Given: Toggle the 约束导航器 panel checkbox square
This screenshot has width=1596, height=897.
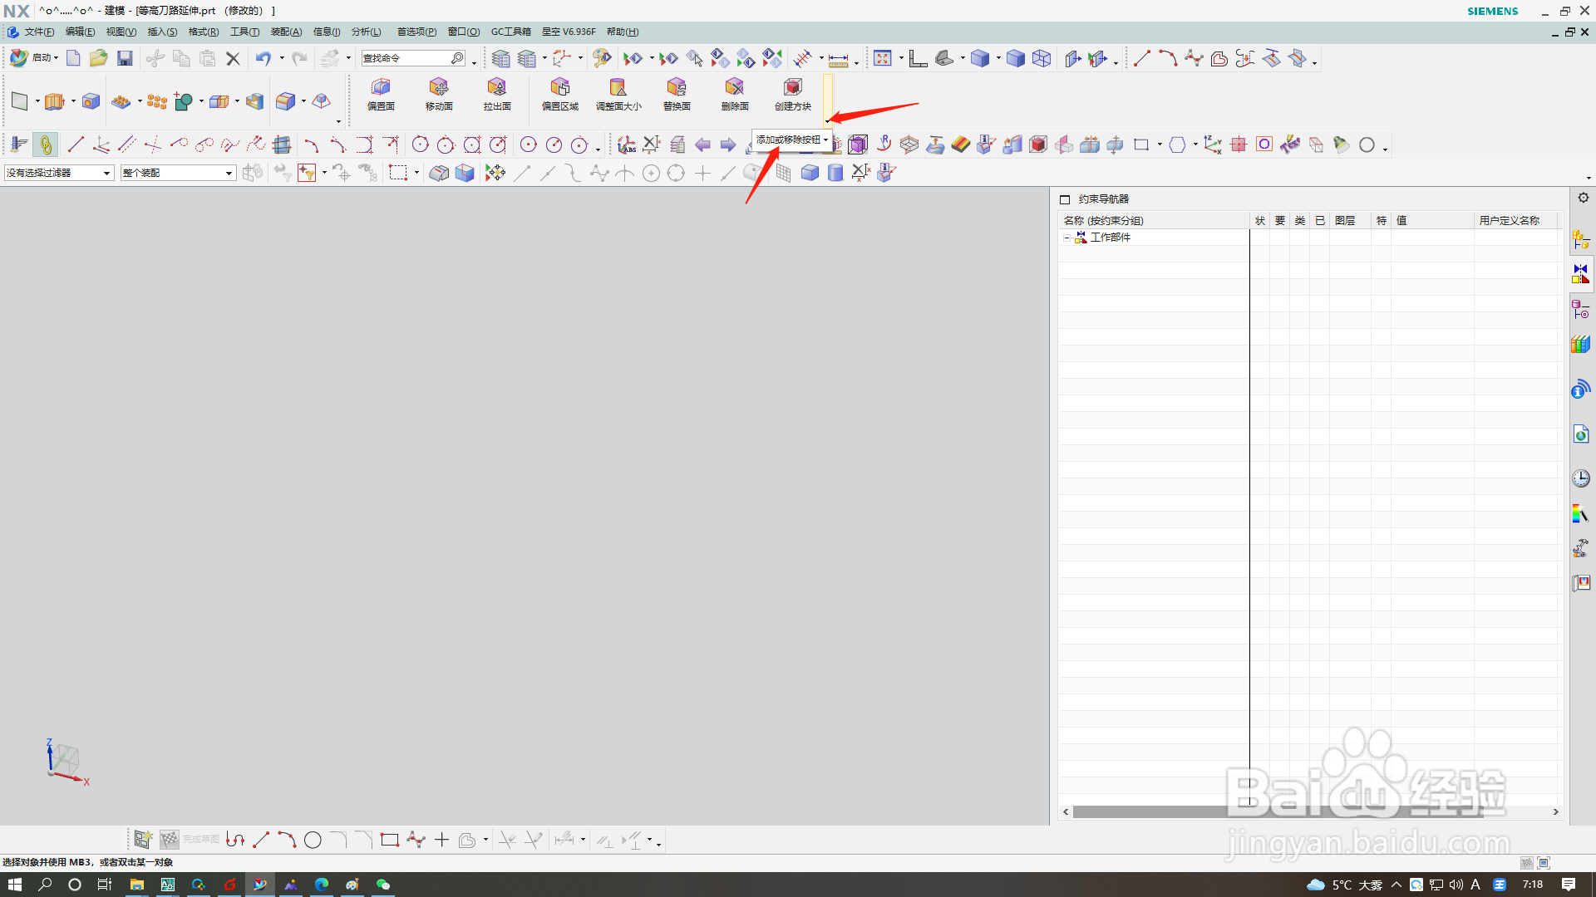Looking at the screenshot, I should pos(1065,199).
